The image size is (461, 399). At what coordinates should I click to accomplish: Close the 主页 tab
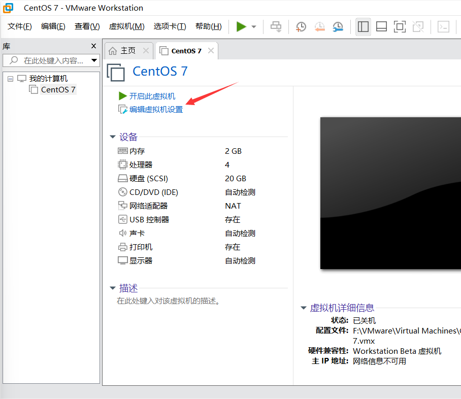[146, 51]
